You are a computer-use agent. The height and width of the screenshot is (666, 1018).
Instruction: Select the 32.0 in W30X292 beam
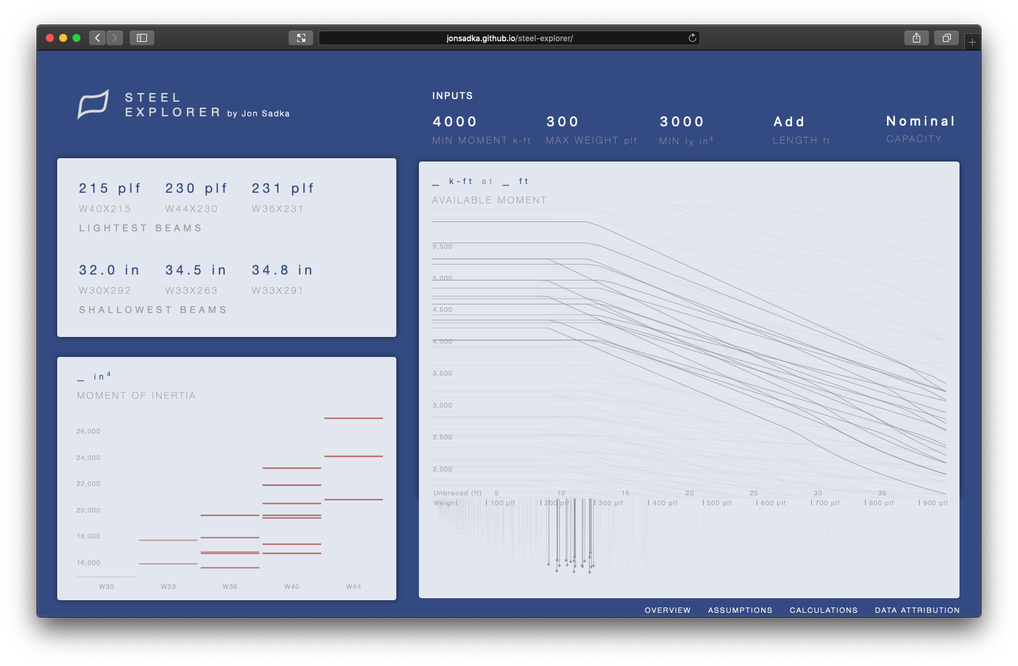click(110, 278)
